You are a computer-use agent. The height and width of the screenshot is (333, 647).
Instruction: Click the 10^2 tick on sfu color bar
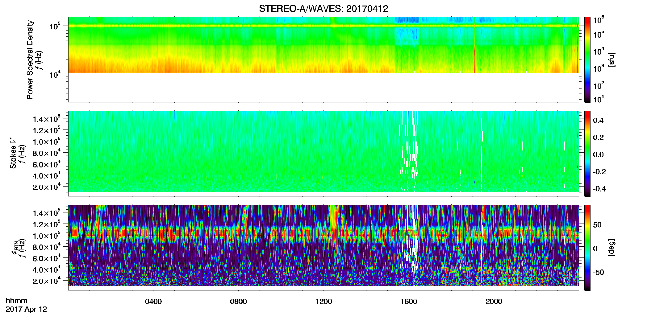(x=599, y=85)
